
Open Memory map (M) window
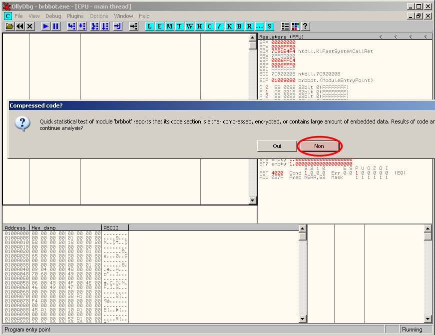pyautogui.click(x=170, y=26)
